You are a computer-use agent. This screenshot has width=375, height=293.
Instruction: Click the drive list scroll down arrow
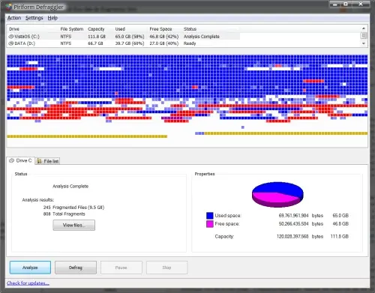pos(364,43)
